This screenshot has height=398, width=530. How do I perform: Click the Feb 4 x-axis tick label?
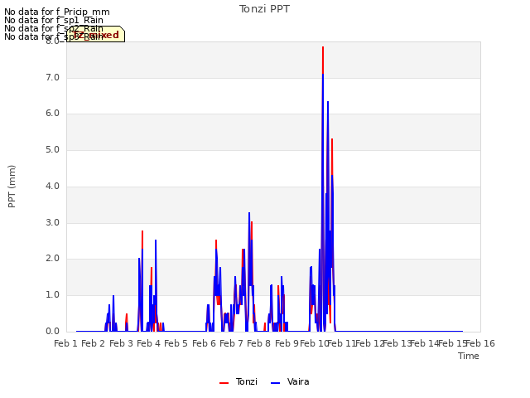(149, 343)
